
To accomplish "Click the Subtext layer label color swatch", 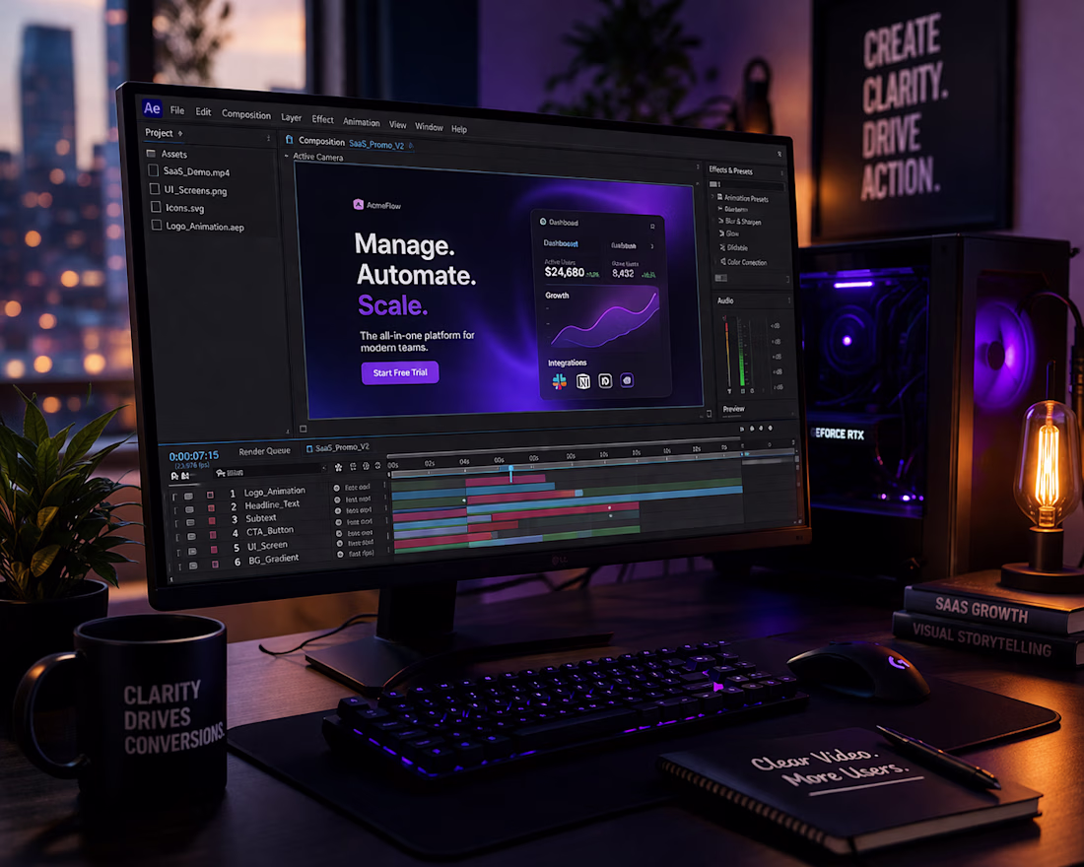I will point(212,521).
